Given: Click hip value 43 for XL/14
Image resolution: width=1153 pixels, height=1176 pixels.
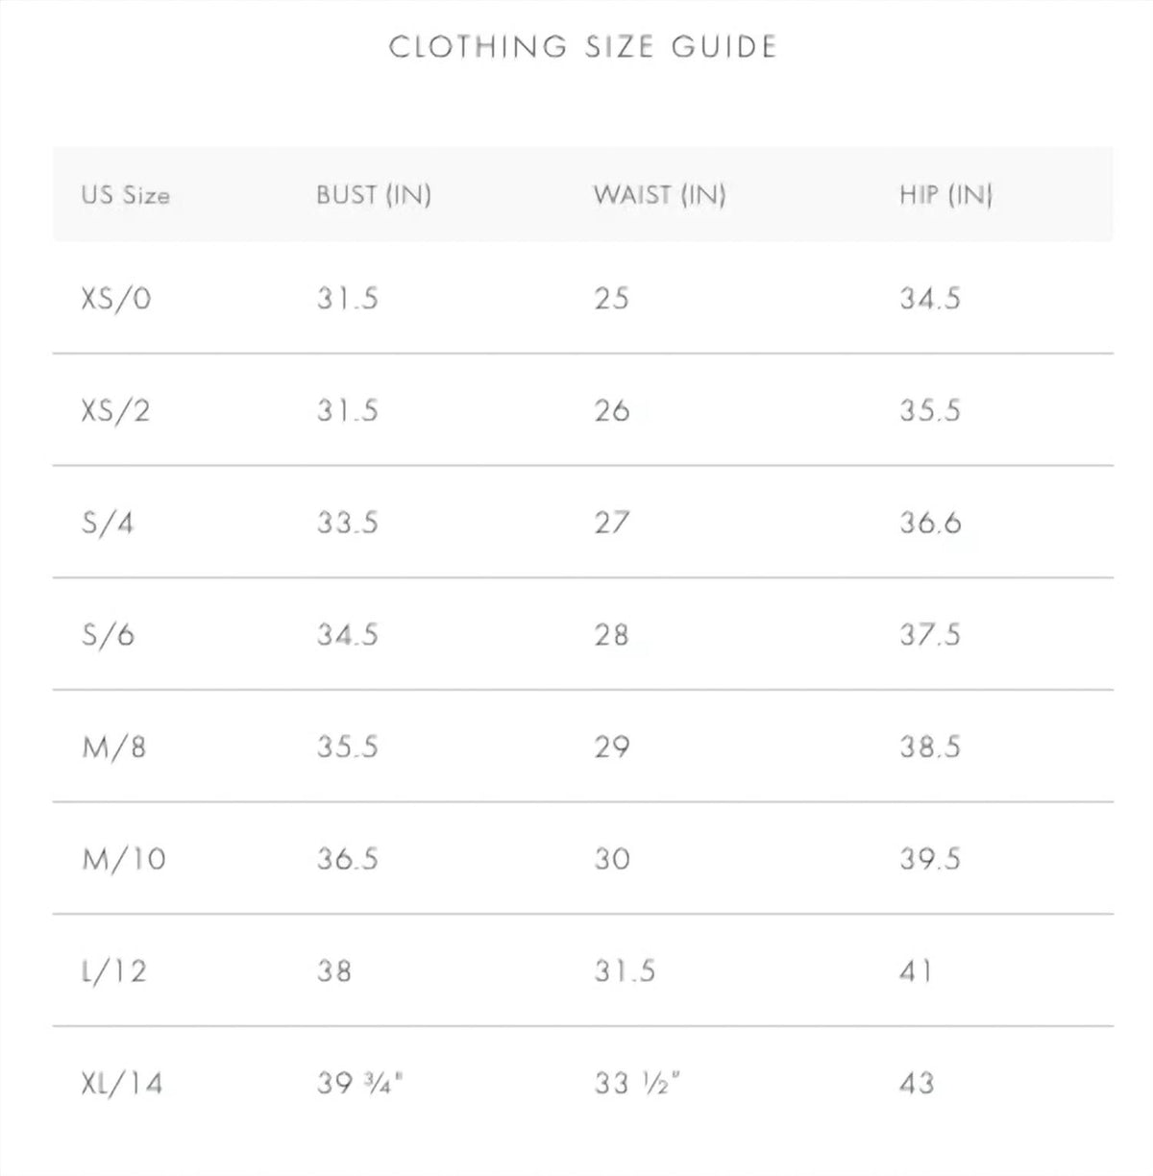Looking at the screenshot, I should click(x=917, y=1084).
